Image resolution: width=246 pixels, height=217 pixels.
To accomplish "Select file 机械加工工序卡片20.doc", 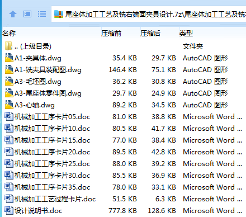I will click(52, 152).
